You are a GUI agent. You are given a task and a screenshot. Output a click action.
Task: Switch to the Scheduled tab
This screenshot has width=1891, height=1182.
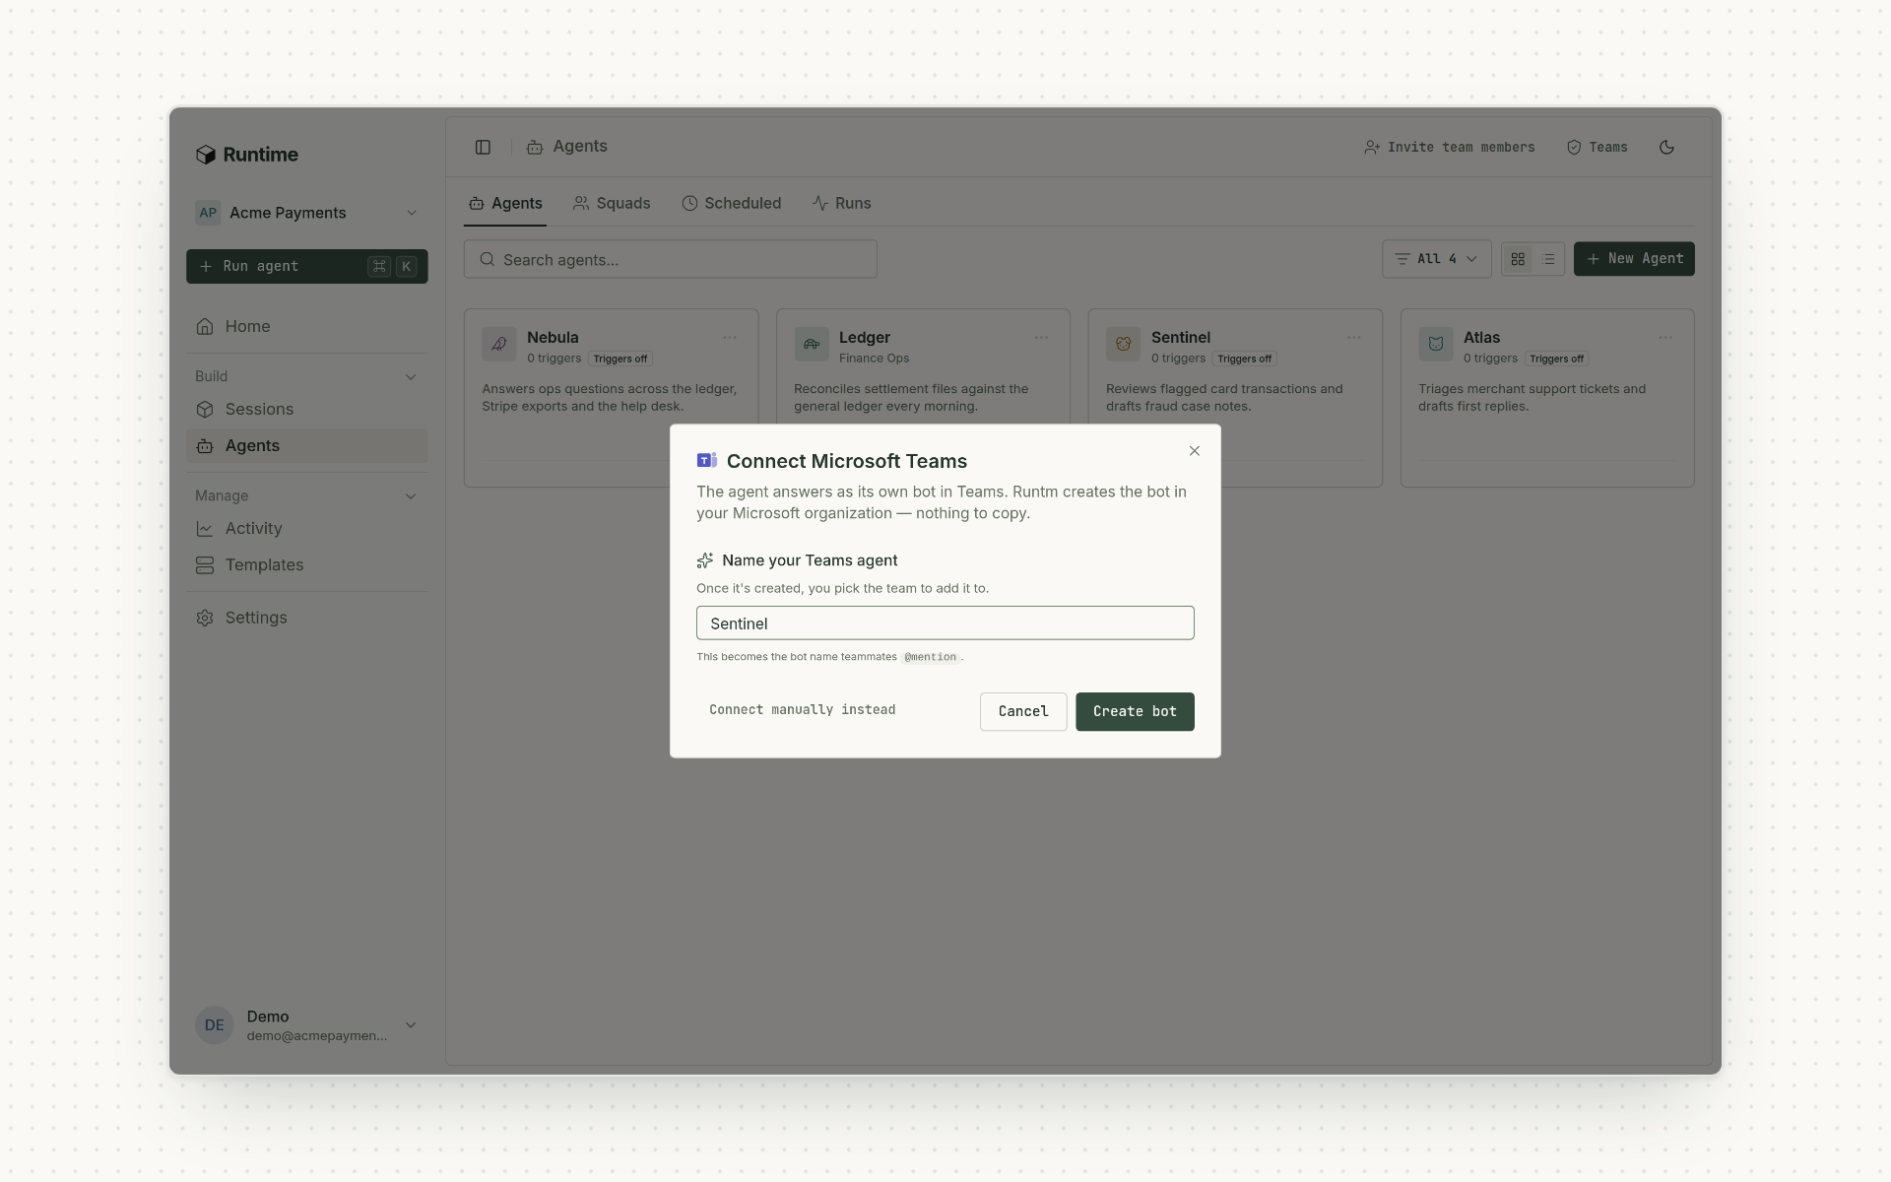pos(731,203)
